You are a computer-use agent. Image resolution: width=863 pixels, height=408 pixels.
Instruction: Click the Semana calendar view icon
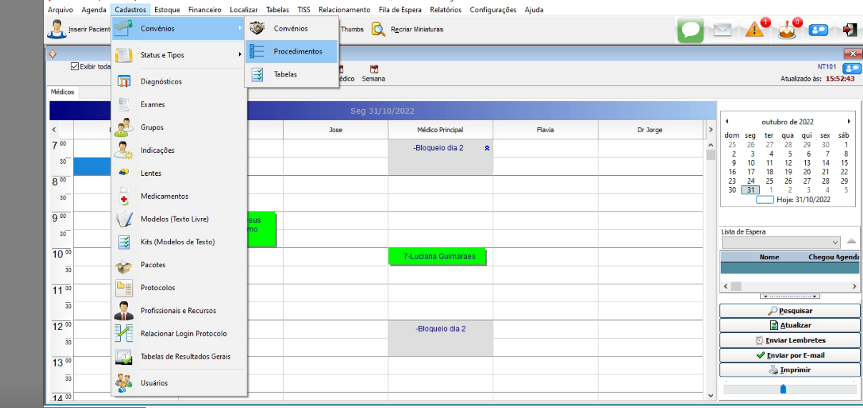click(x=373, y=70)
